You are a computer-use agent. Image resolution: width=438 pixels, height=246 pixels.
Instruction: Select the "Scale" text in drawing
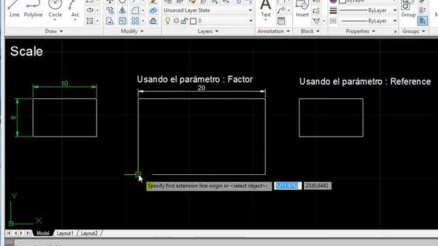click(27, 51)
